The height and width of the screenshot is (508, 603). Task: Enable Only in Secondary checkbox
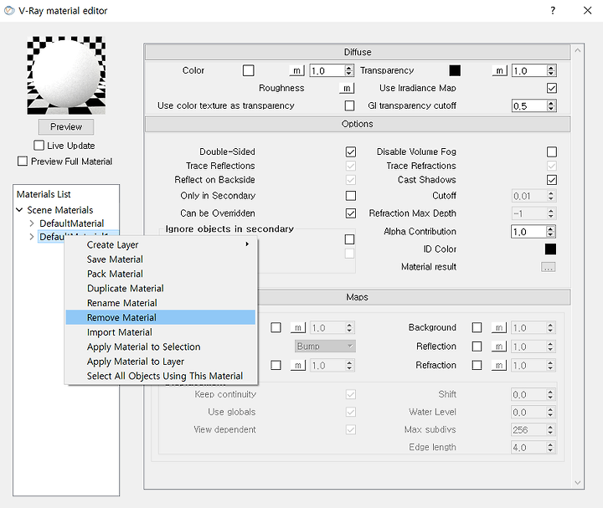351,196
